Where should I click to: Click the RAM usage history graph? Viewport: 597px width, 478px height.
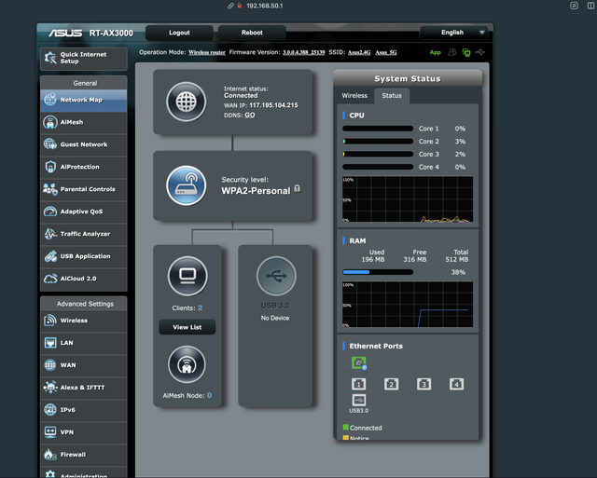coord(408,304)
